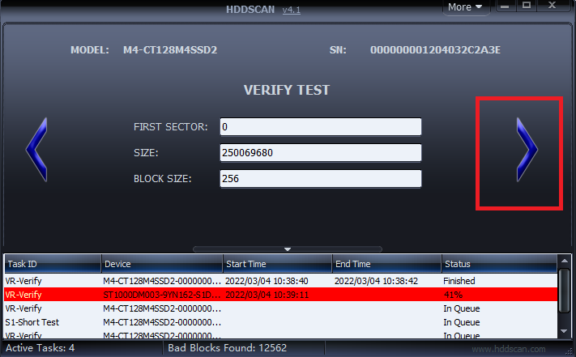Viewport: 576px width, 357px height.
Task: Minimize the HDDScan window
Action: click(505, 6)
